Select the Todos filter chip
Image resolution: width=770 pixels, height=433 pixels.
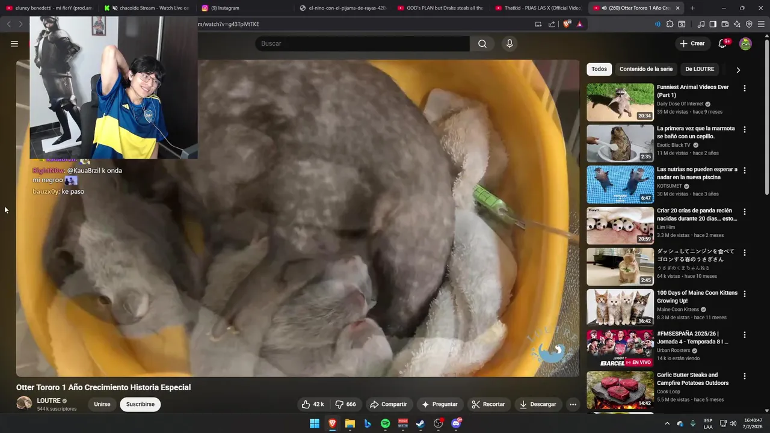(599, 69)
